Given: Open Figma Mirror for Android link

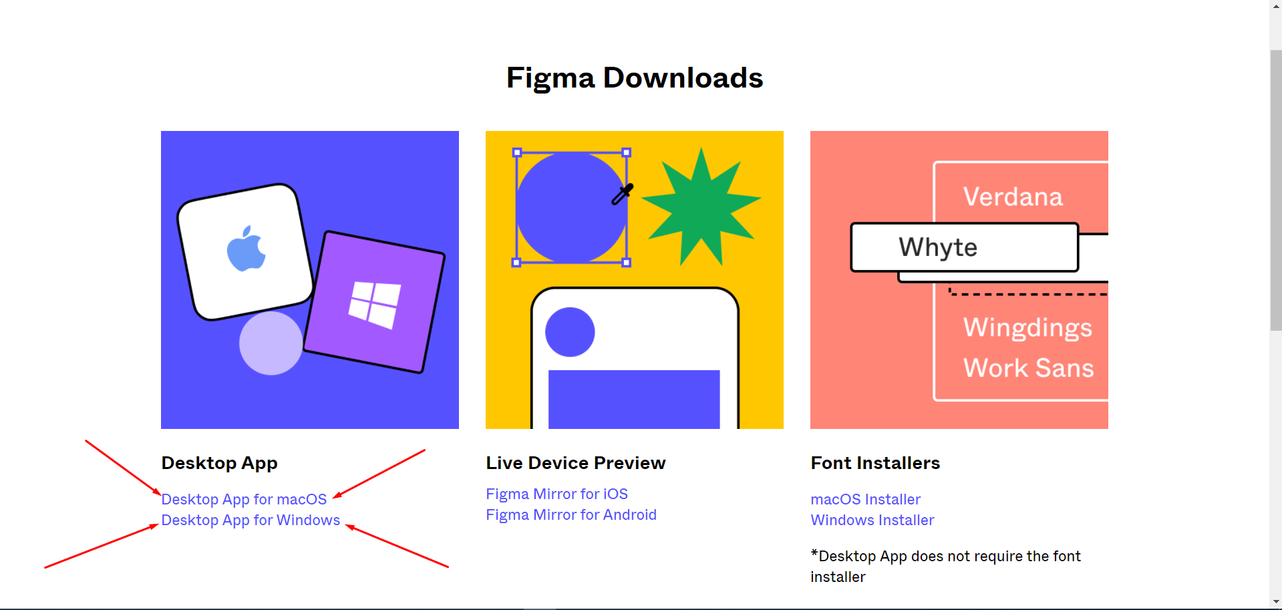Looking at the screenshot, I should click(x=571, y=514).
